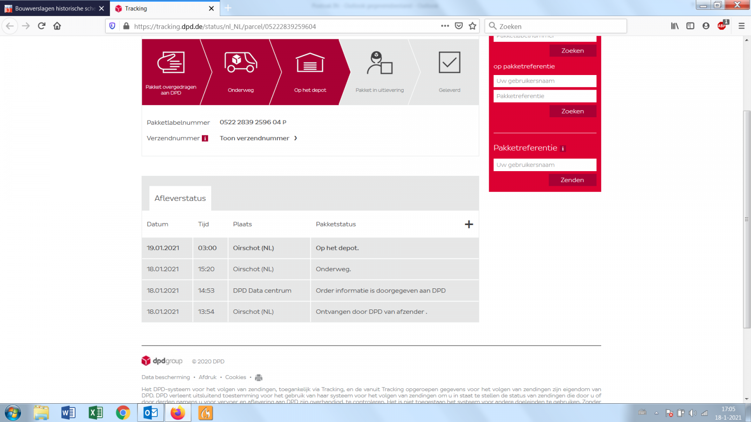The image size is (751, 422).
Task: Open File Explorer from the taskbar
Action: click(41, 413)
